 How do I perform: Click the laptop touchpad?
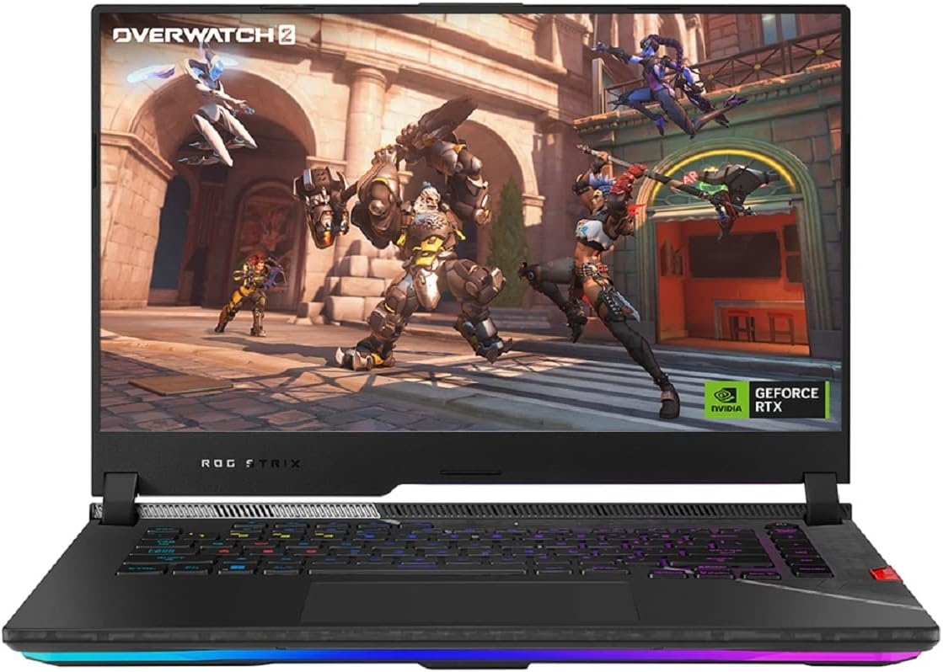click(469, 601)
